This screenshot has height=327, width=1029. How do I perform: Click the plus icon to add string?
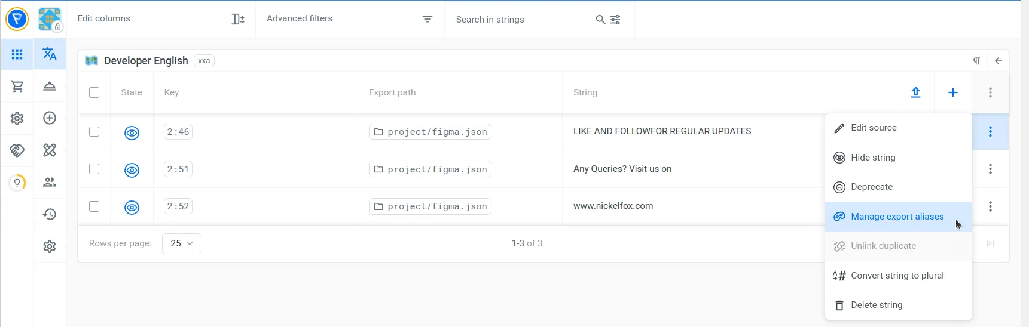click(x=953, y=92)
